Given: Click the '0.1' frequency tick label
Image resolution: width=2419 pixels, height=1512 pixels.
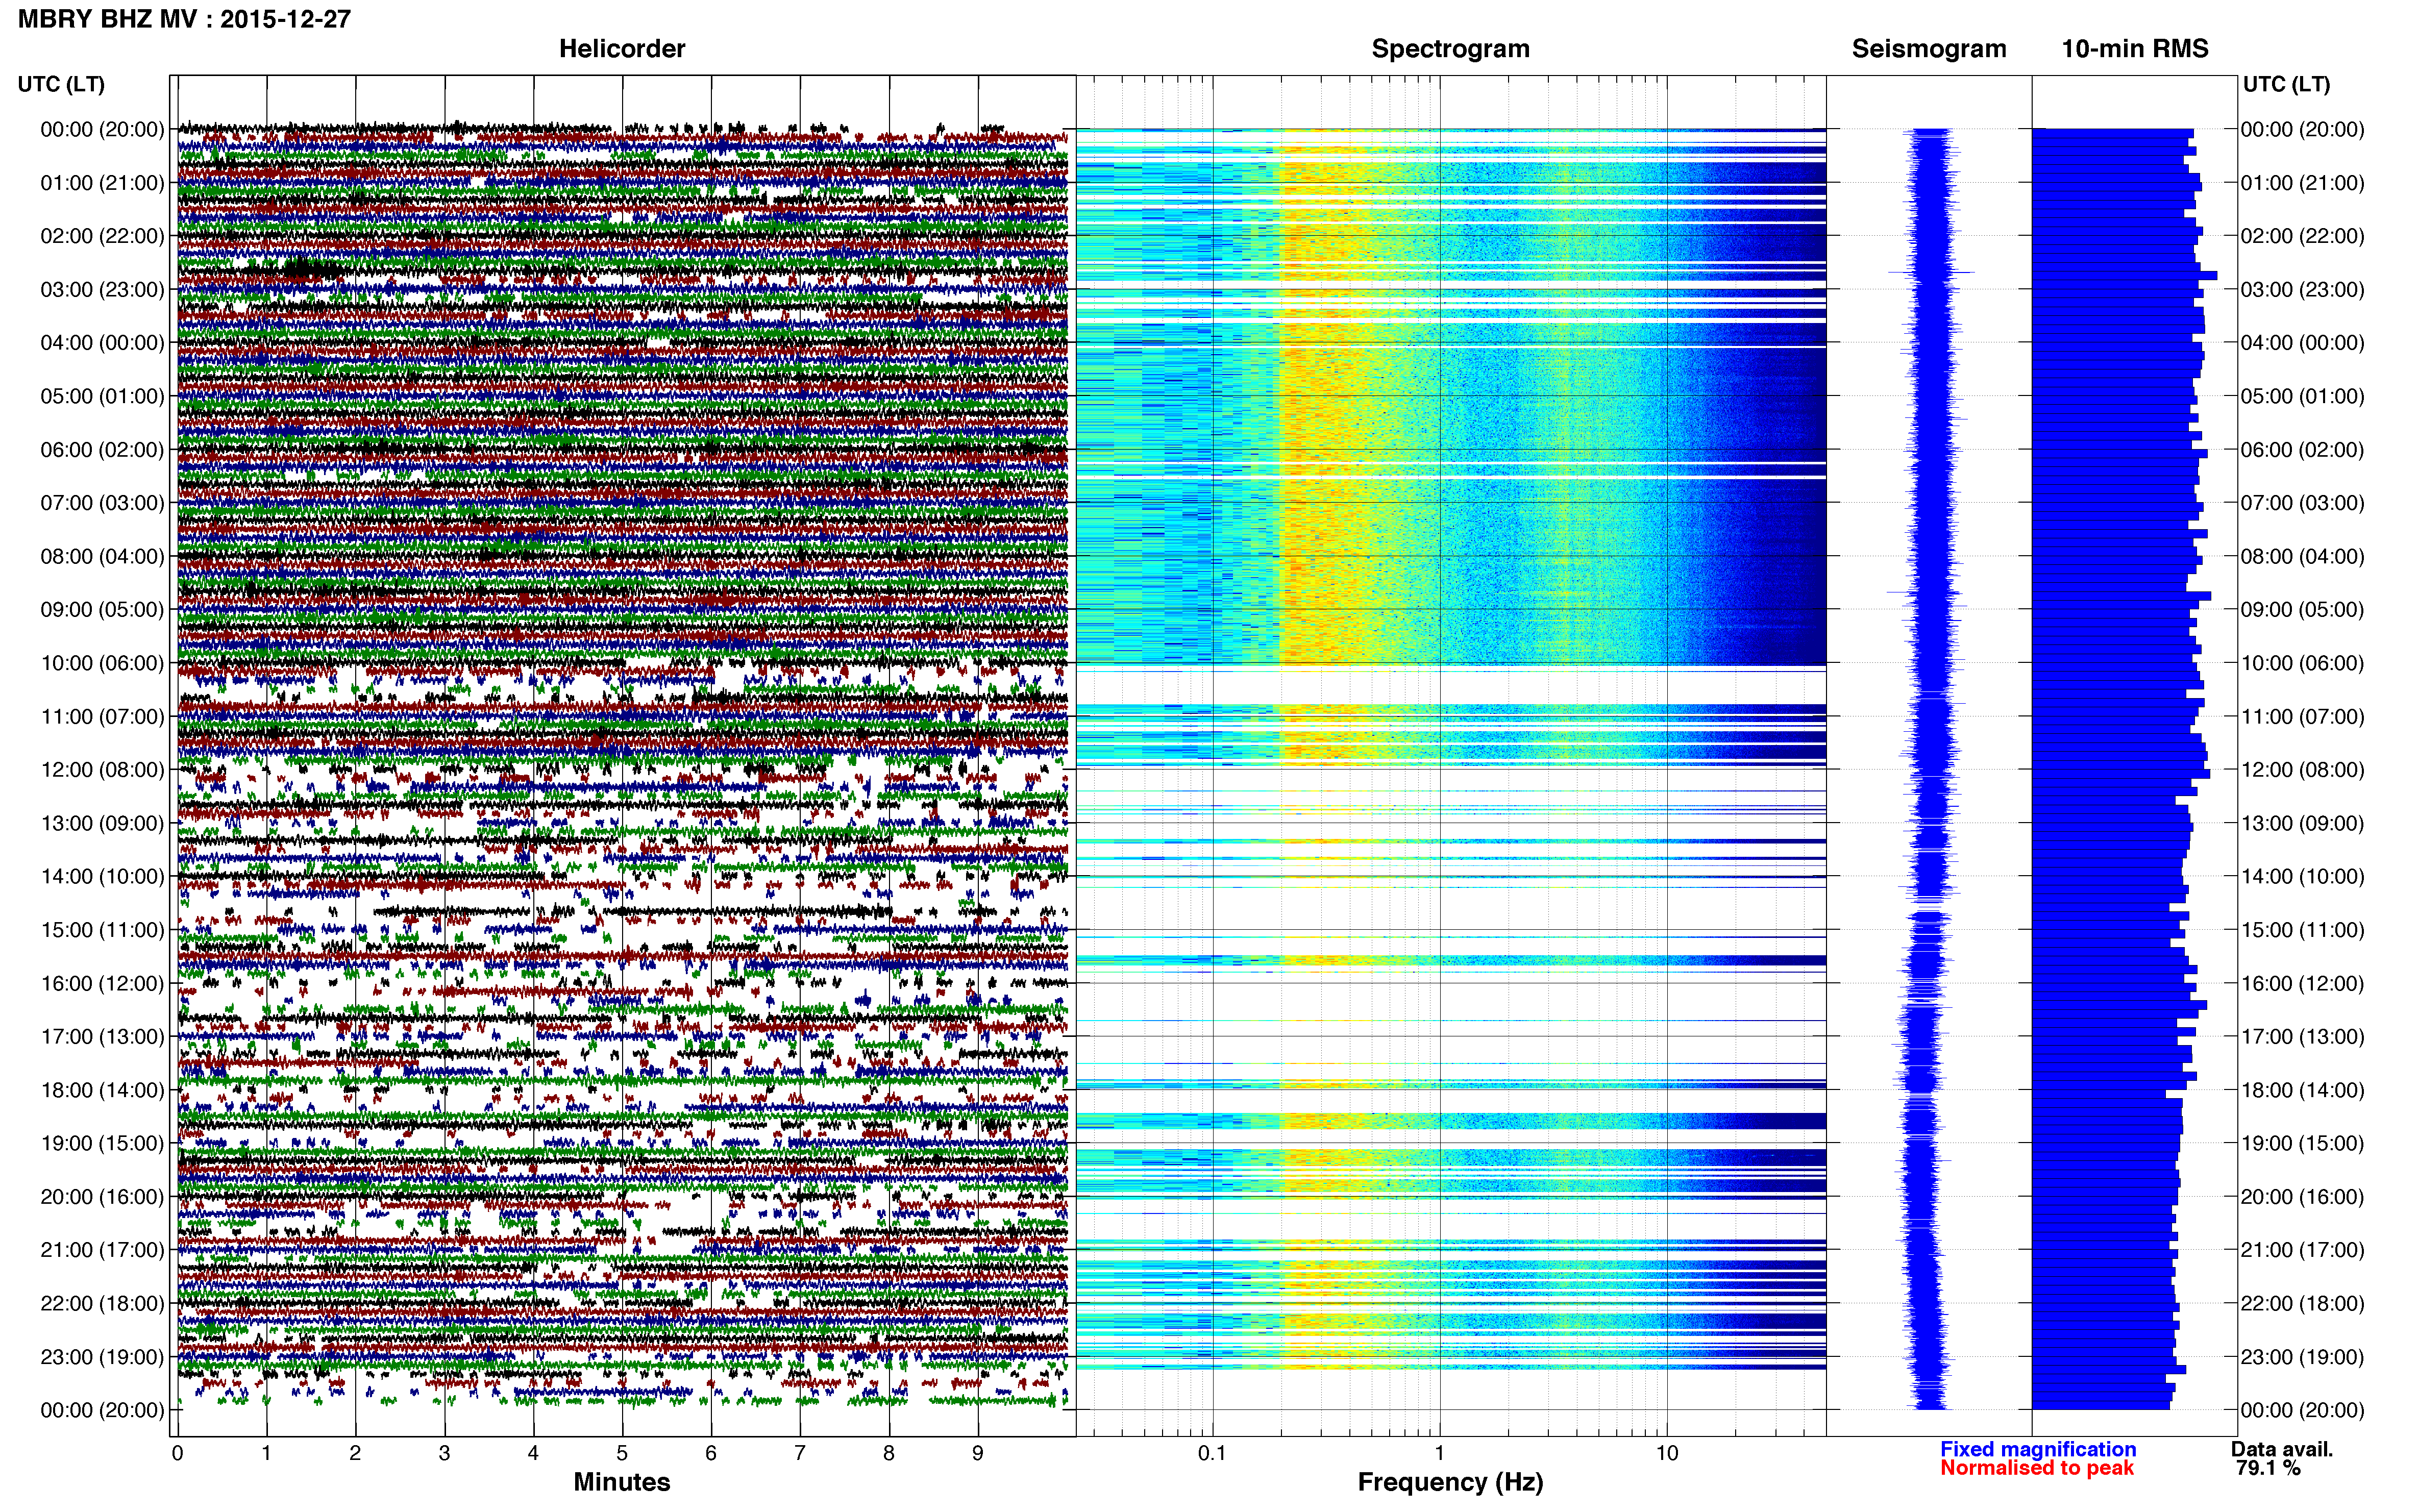Looking at the screenshot, I should (x=1212, y=1454).
